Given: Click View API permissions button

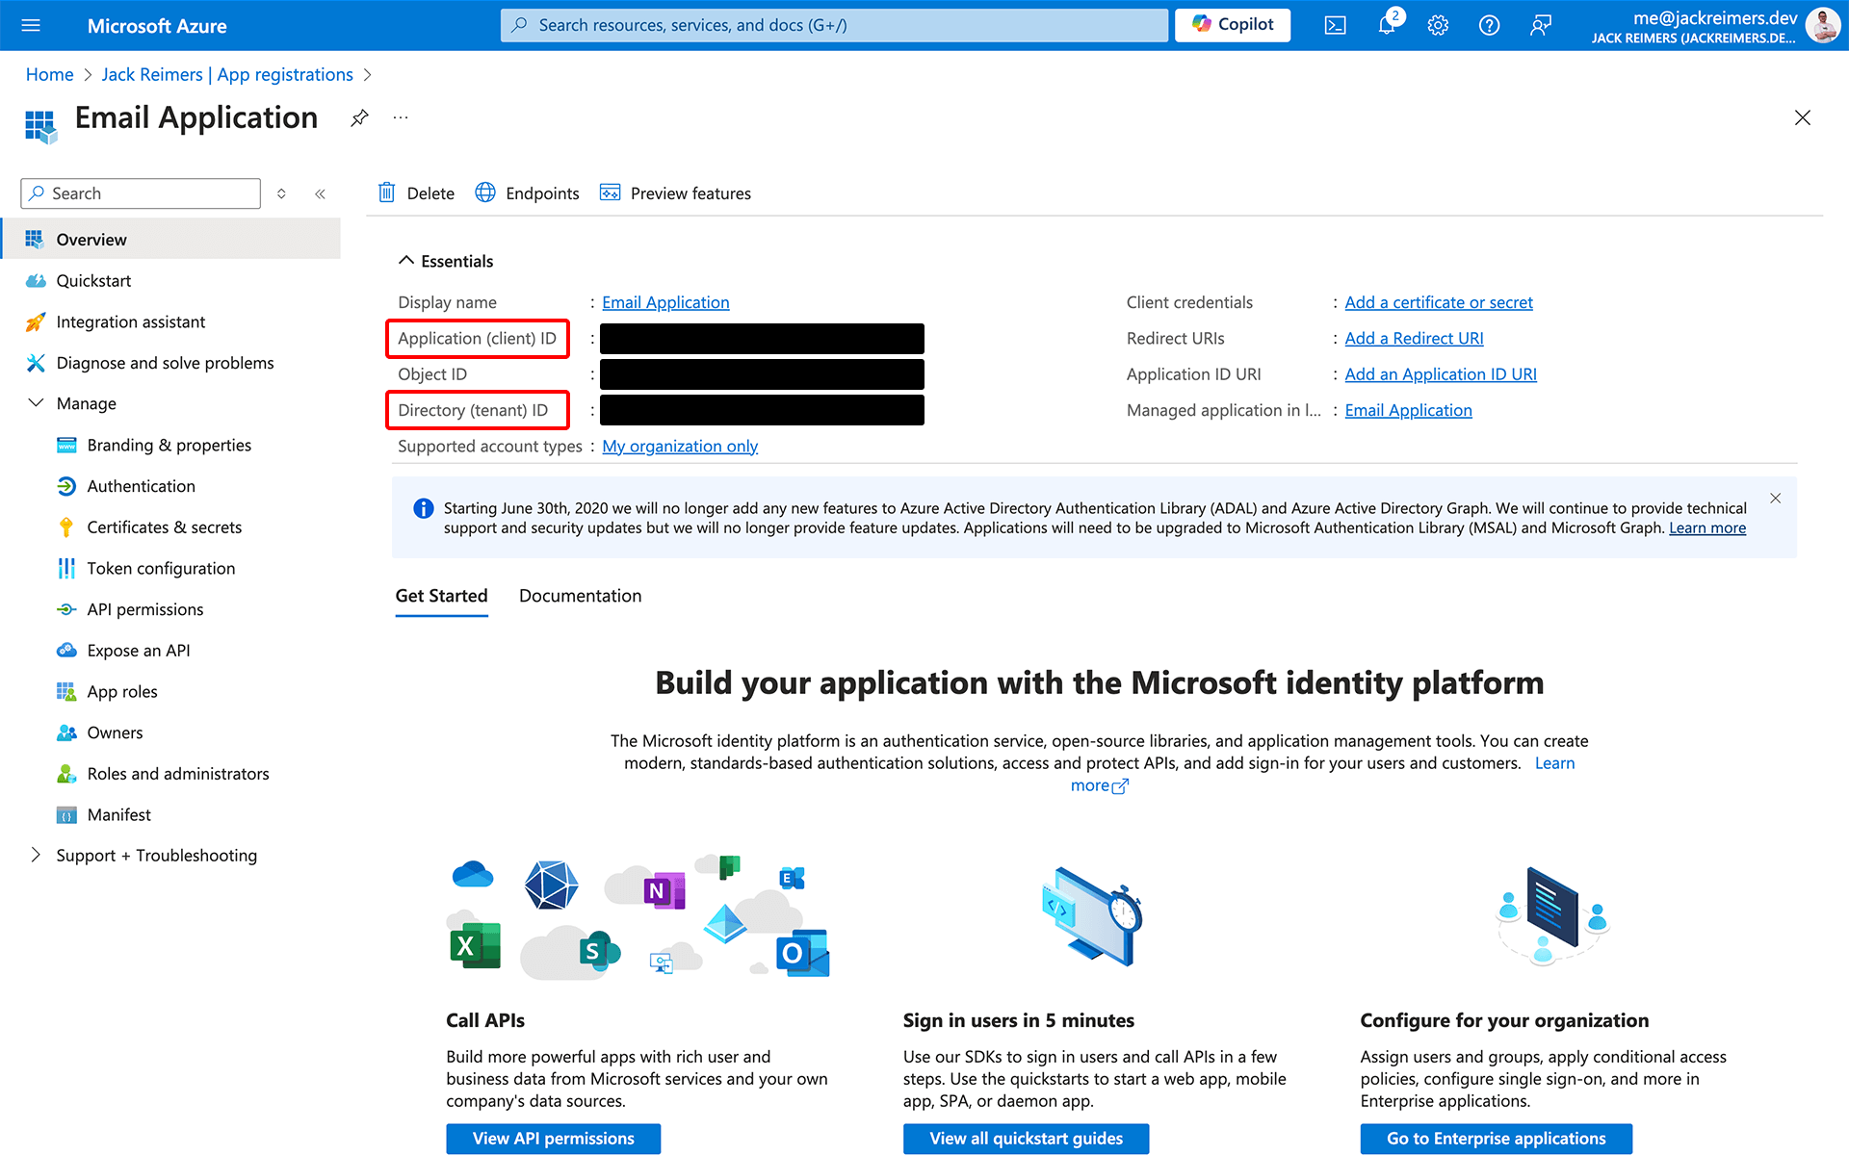Looking at the screenshot, I should [554, 1139].
